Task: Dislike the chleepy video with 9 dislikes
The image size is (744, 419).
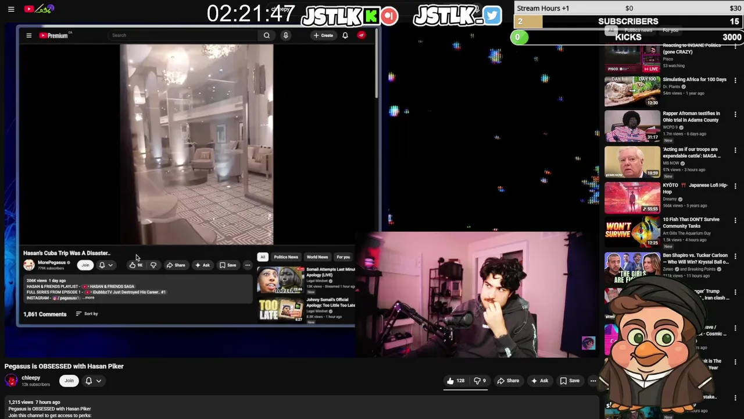Action: [480, 381]
